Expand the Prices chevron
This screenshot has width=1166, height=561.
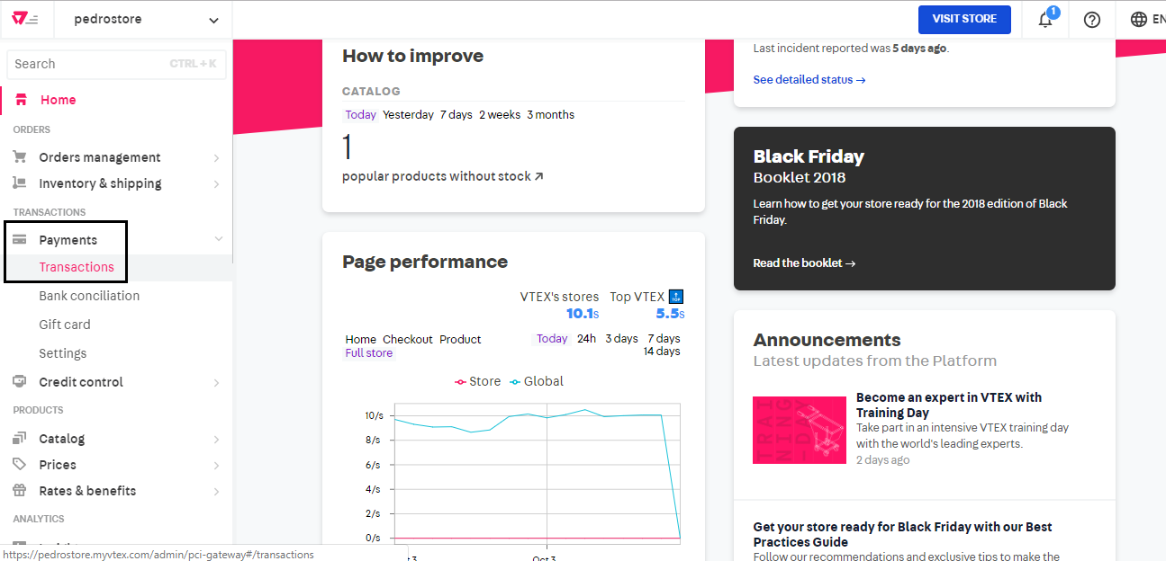tap(216, 466)
